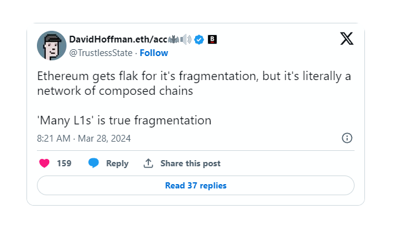This screenshot has width=405, height=226.
Task: Open the circled info icon
Action: coord(347,138)
